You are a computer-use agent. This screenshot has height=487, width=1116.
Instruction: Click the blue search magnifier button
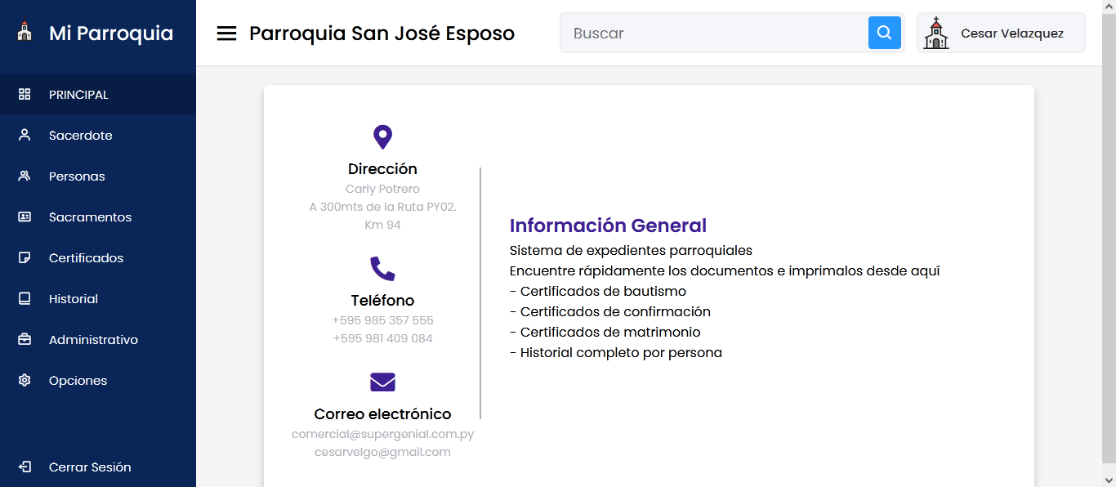point(884,33)
